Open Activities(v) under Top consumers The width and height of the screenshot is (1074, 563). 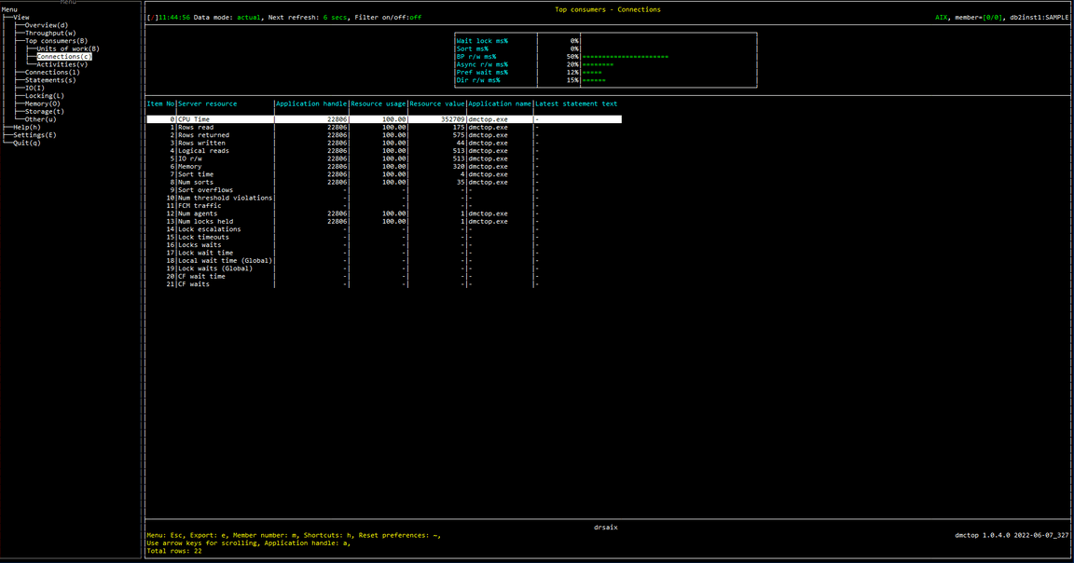pos(62,64)
